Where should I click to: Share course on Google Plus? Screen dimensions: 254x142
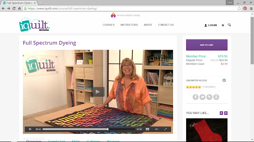[x=216, y=97]
